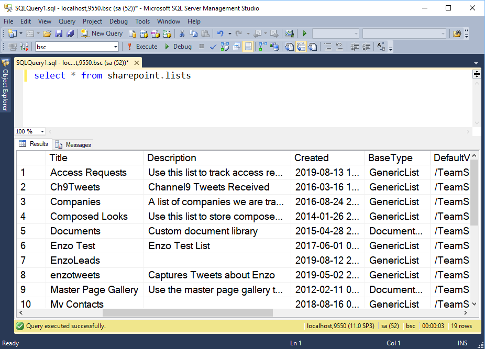Click the Parse checkmark icon
Viewport: 485px width, 349px height.
tap(213, 47)
